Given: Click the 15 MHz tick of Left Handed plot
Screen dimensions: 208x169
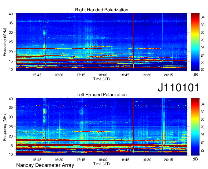Looking at the screenshot, I should point(11,146).
